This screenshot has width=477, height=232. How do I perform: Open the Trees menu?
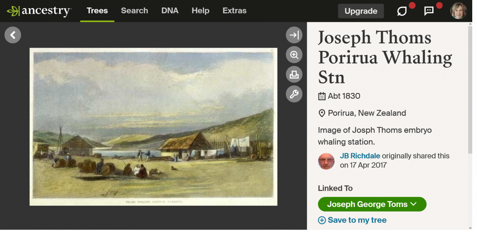[x=97, y=11]
